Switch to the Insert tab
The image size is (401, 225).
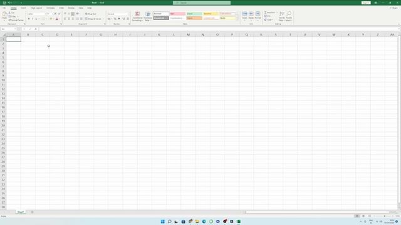[23, 8]
